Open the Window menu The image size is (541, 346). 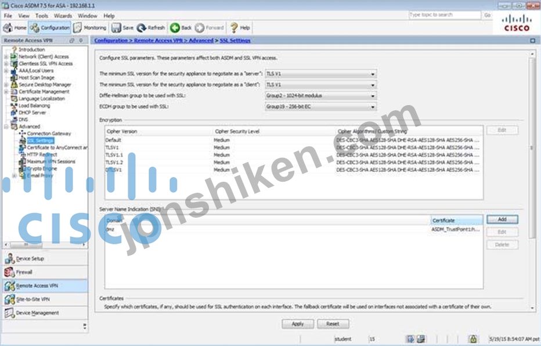[87, 16]
